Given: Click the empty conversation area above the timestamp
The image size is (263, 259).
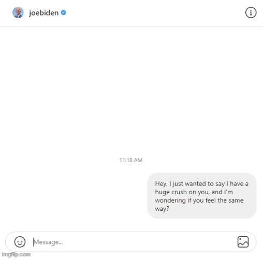Looking at the screenshot, I should coord(131,90).
